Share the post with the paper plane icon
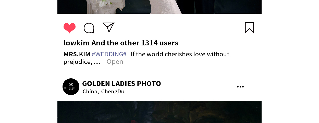 (x=108, y=27)
